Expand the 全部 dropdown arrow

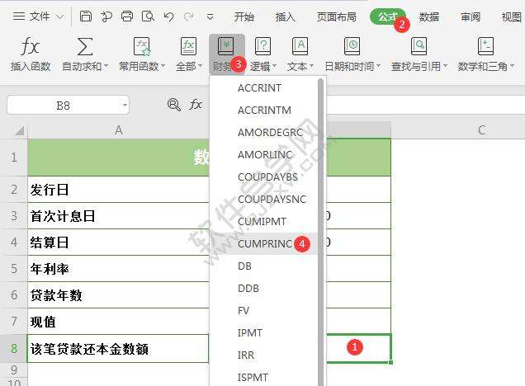(201, 66)
